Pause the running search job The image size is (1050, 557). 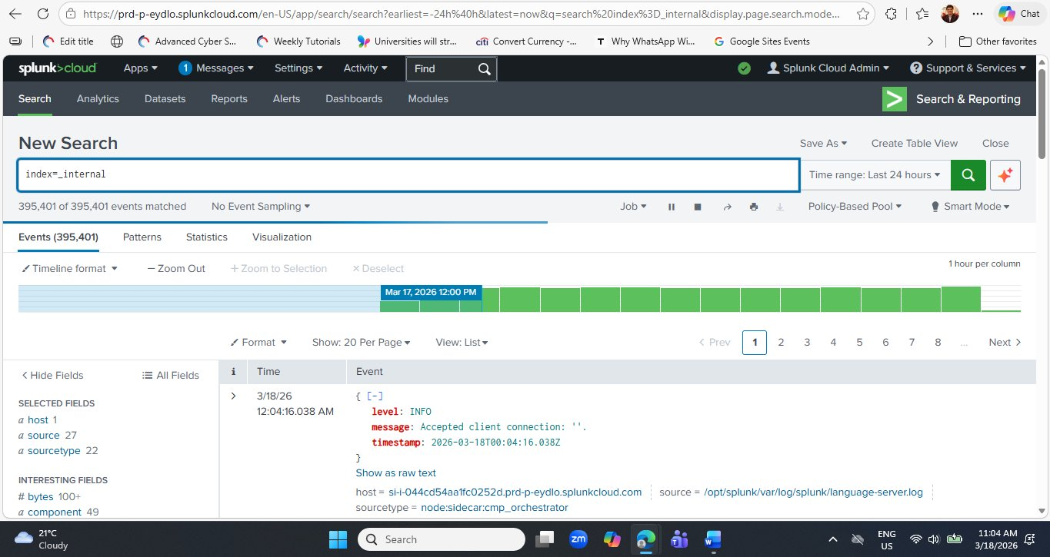(671, 206)
